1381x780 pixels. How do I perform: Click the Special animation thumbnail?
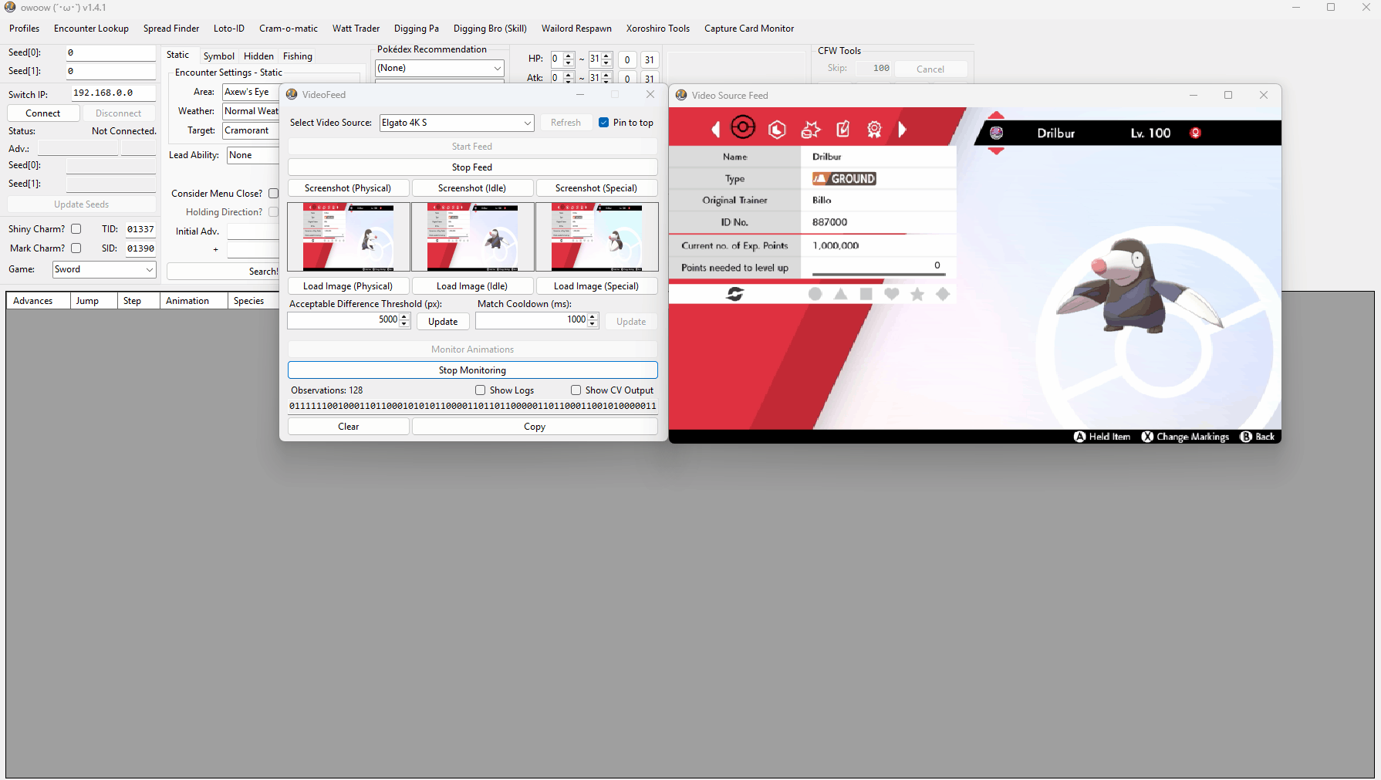pyautogui.click(x=596, y=237)
